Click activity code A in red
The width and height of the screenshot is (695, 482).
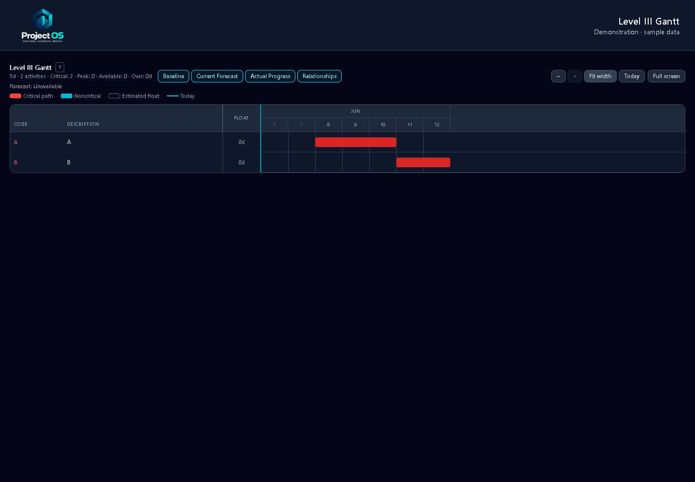coord(15,143)
